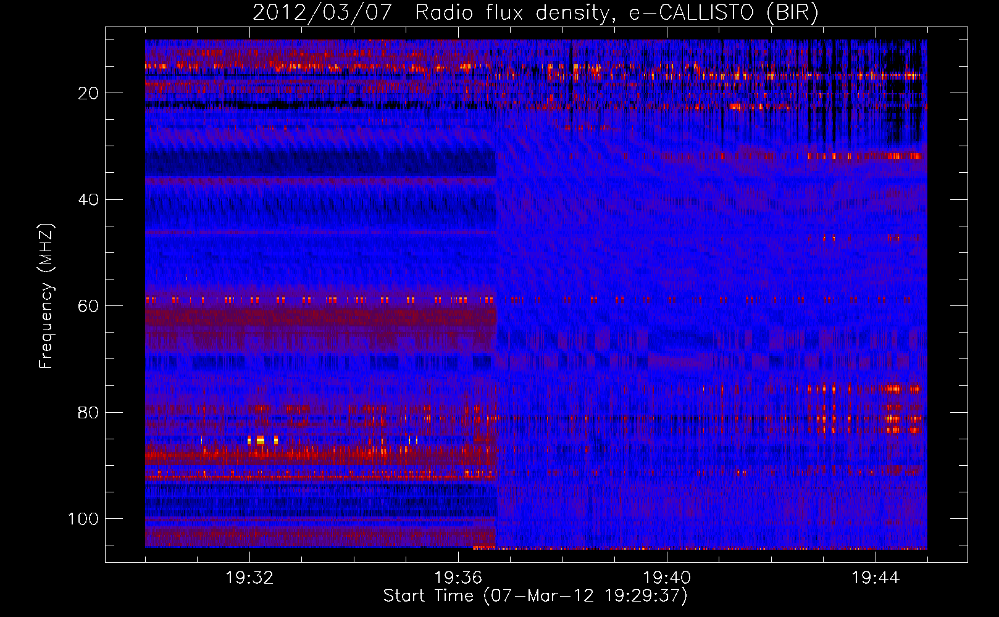Click the 40 frequency tick label
The image size is (999, 617).
tap(88, 200)
